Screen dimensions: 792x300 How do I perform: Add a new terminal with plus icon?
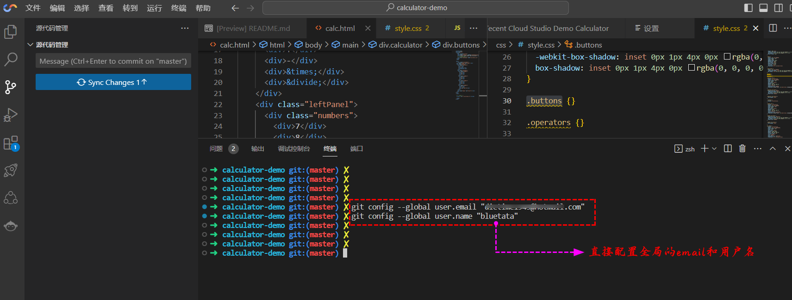tap(705, 149)
